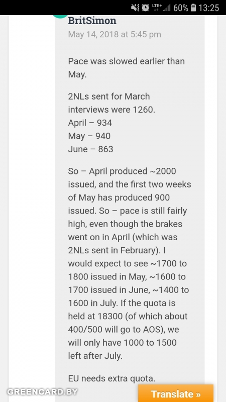Tap the battery icon in status bar
The width and height of the screenshot is (226, 402).
193,8
